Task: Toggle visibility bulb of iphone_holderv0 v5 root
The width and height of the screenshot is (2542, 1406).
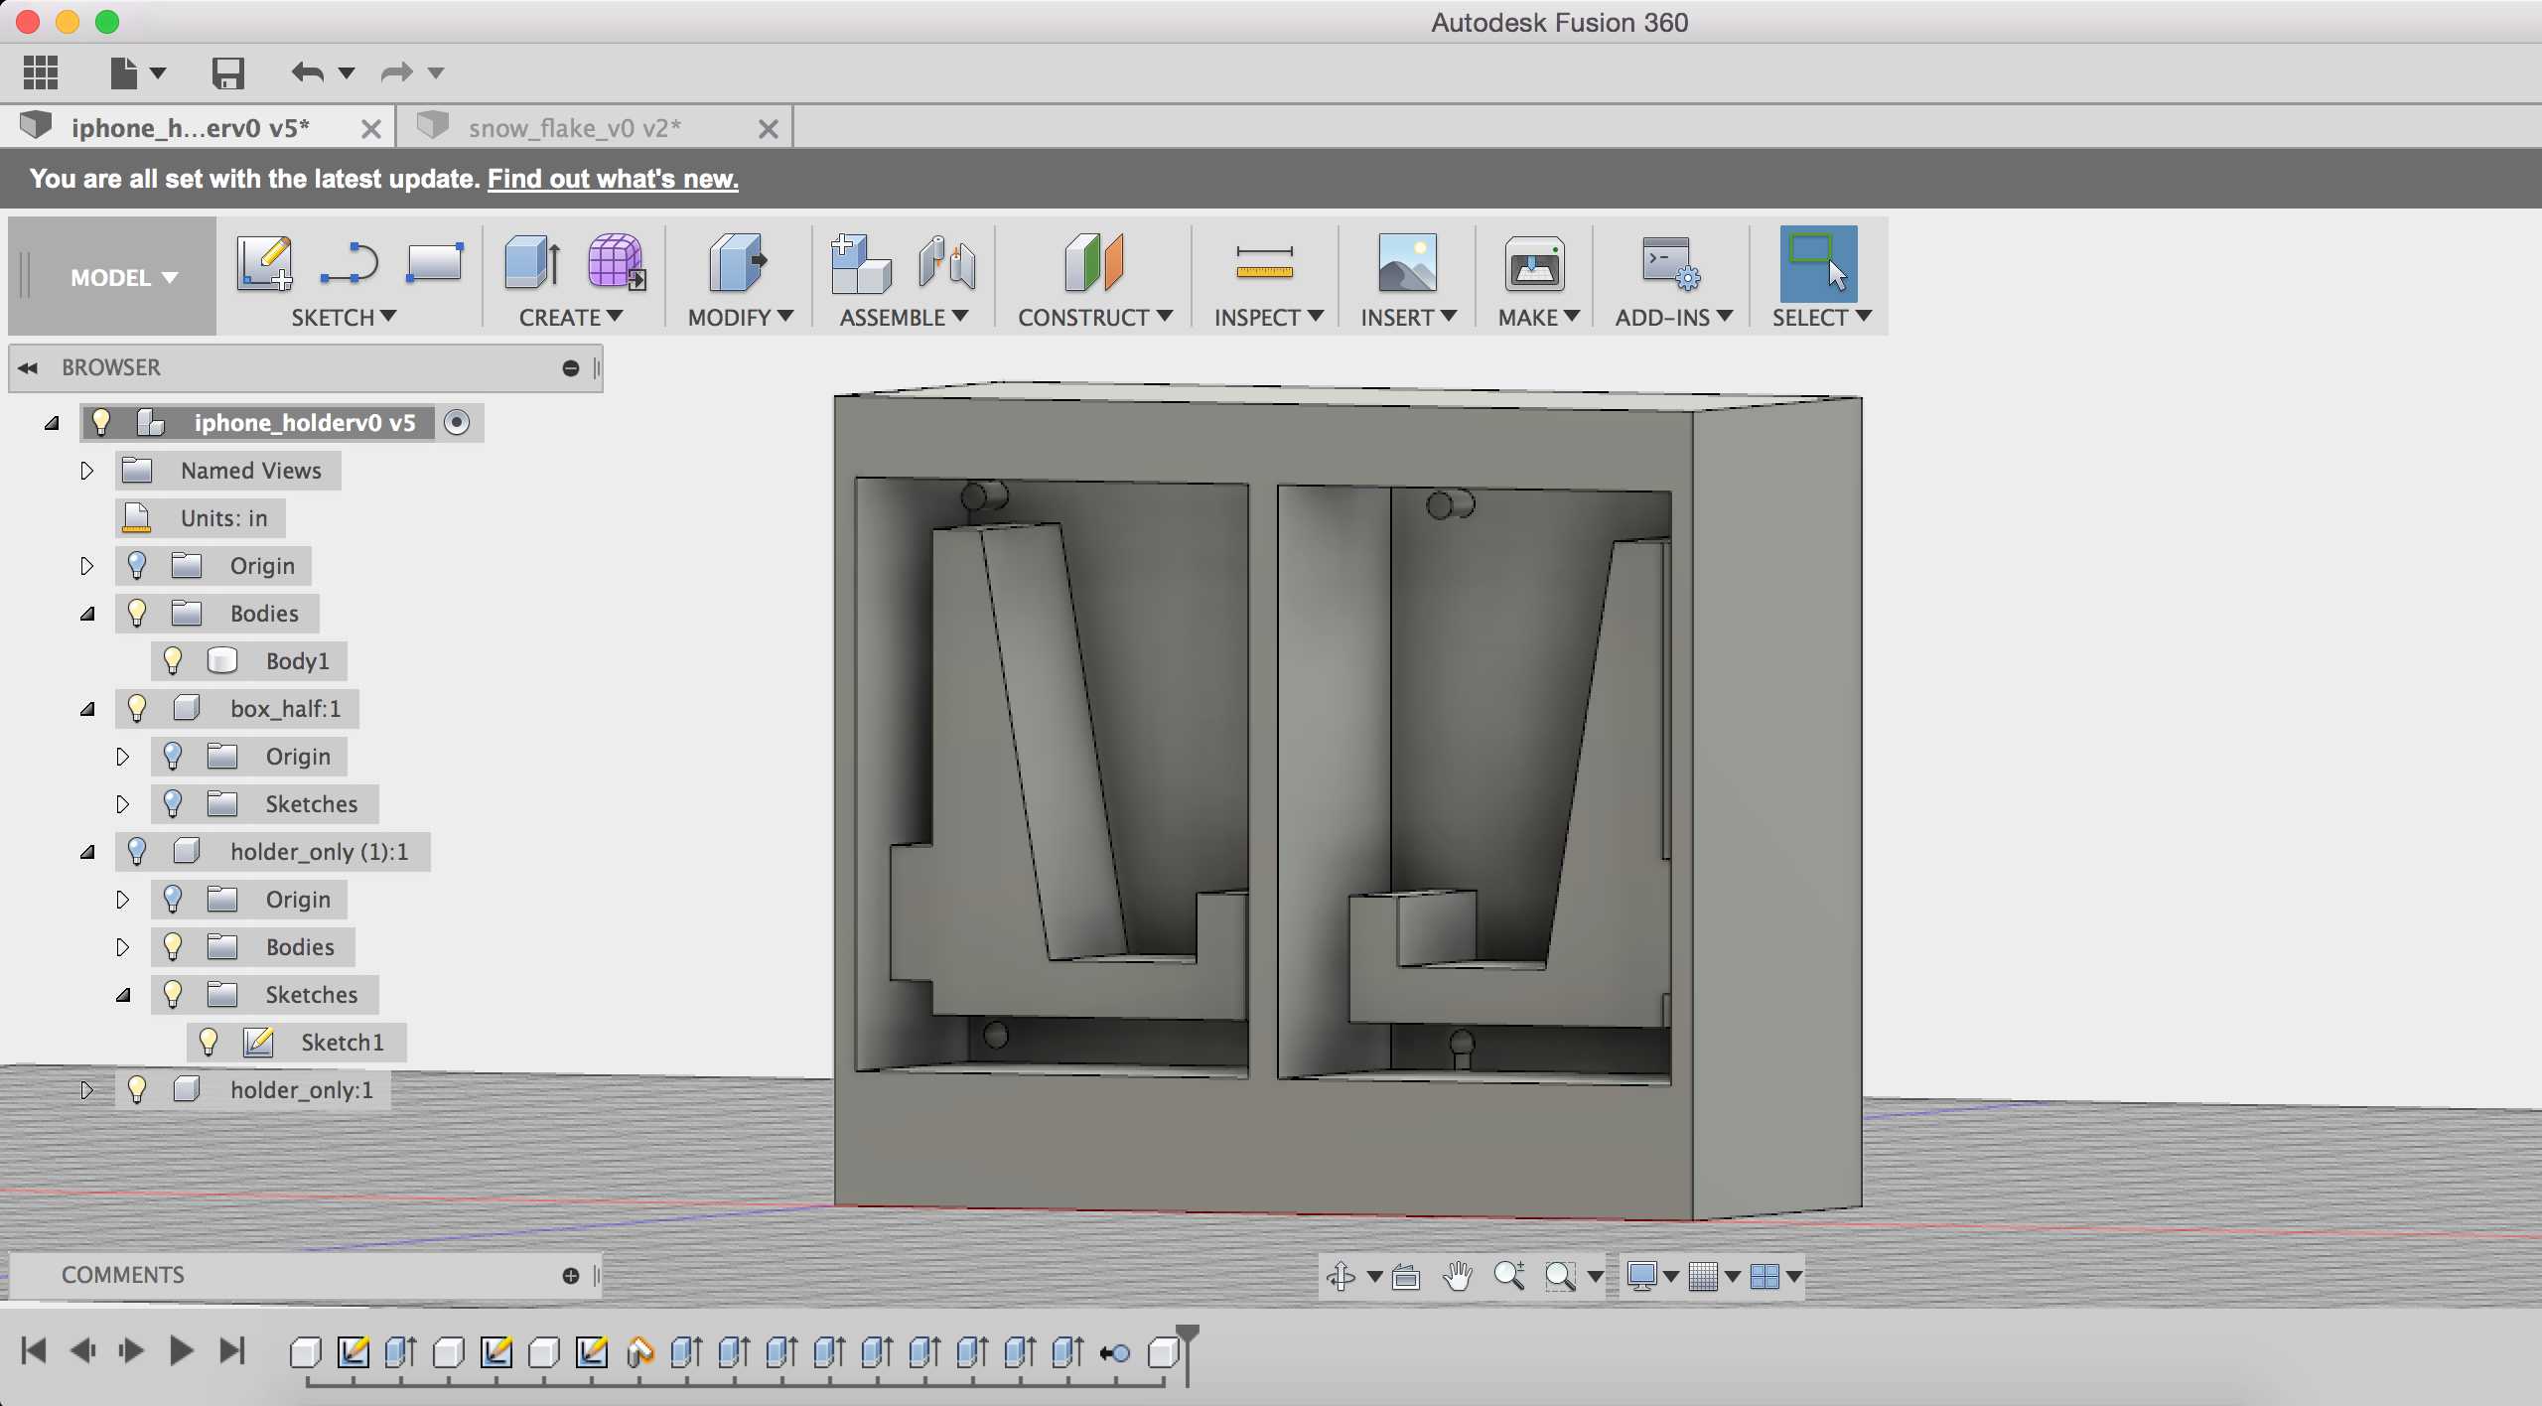Action: pos(101,422)
